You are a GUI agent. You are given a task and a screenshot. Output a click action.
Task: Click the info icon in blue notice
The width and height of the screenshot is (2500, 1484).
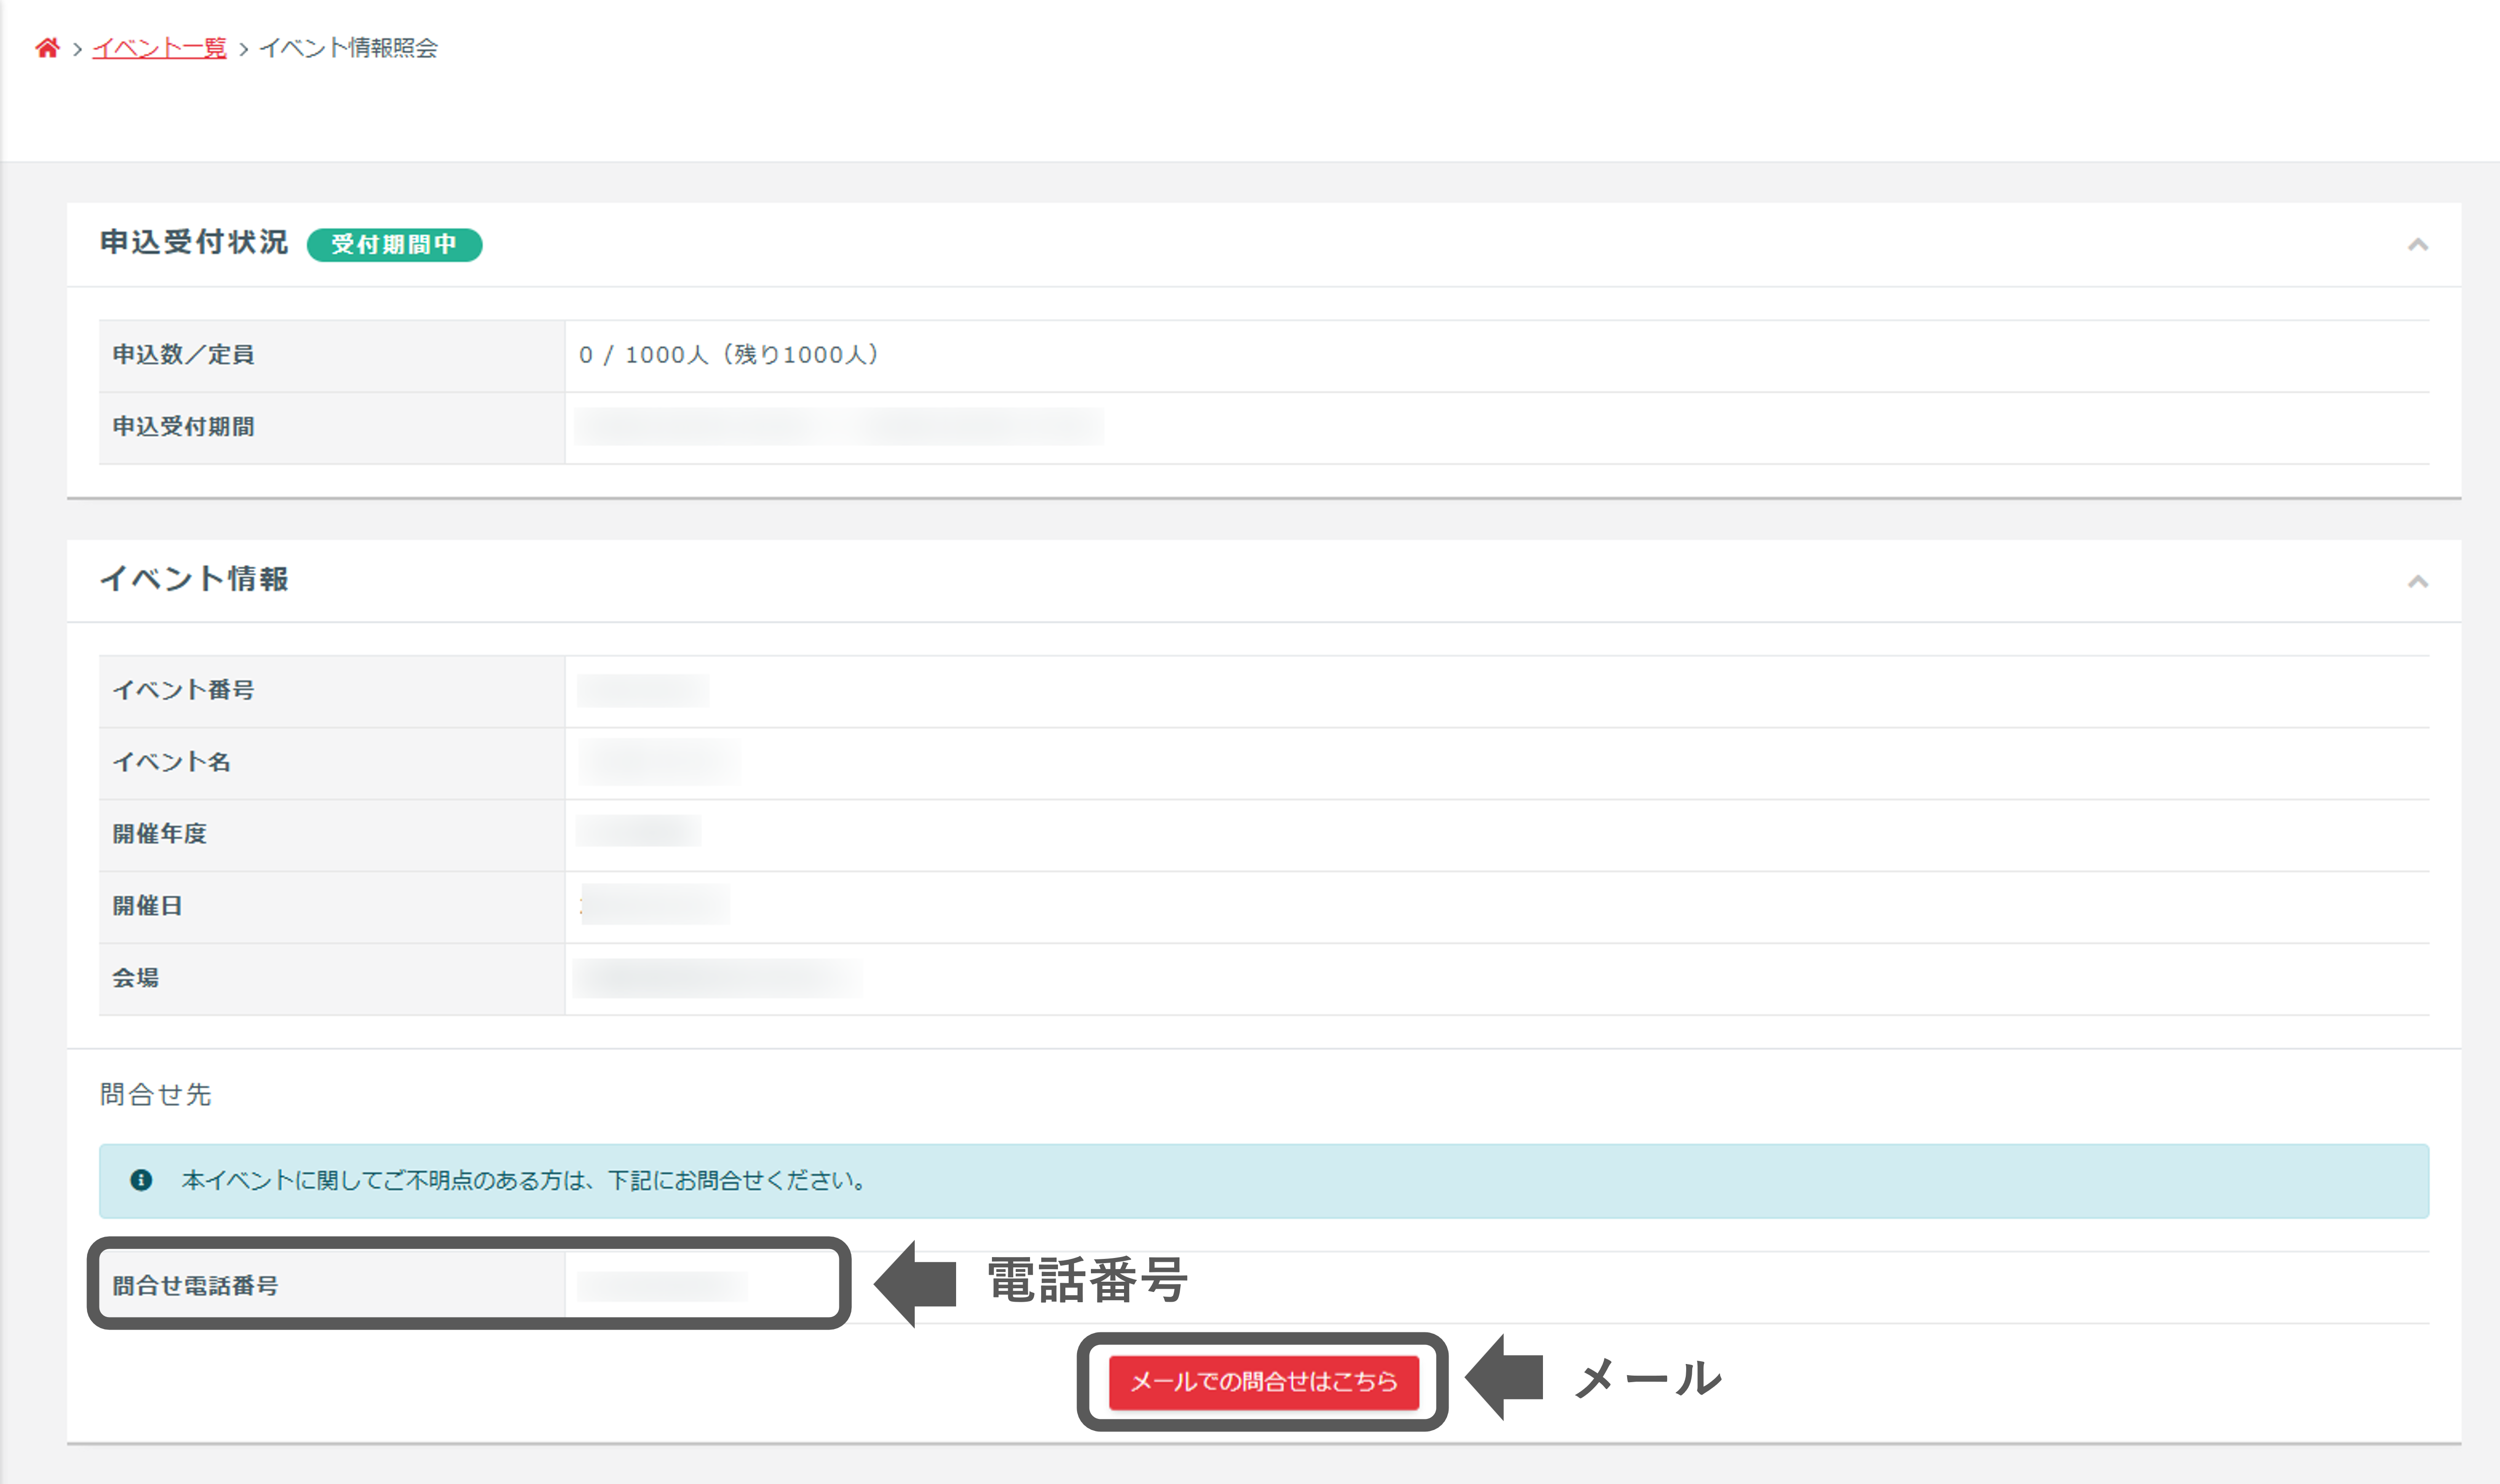pyautogui.click(x=141, y=1180)
